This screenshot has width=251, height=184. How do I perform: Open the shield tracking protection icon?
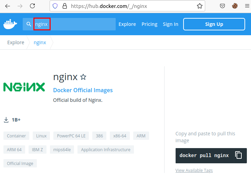(x=55, y=6)
